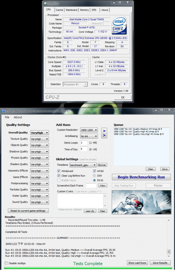This screenshot has width=175, height=270.
Task: Toggle the Enable Vsync checkbox
Action: tap(59, 180)
